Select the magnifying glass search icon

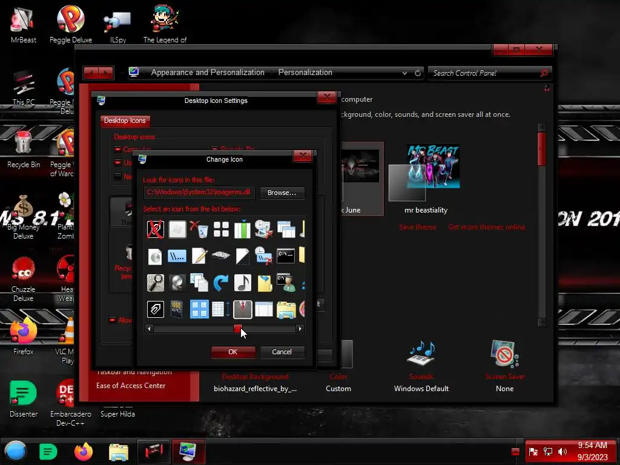(x=156, y=283)
